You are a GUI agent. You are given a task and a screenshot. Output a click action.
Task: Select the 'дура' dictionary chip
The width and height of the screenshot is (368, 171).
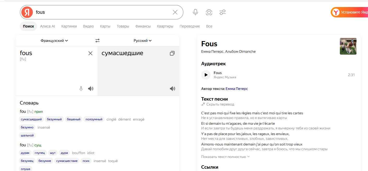tap(64, 153)
